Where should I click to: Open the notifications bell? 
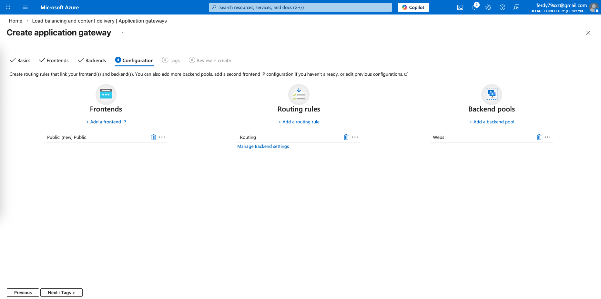474,7
